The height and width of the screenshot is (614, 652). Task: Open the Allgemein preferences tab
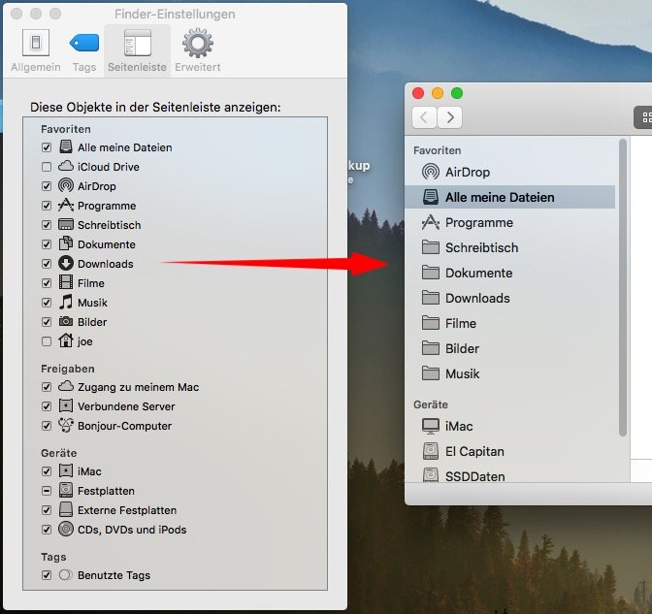point(36,50)
